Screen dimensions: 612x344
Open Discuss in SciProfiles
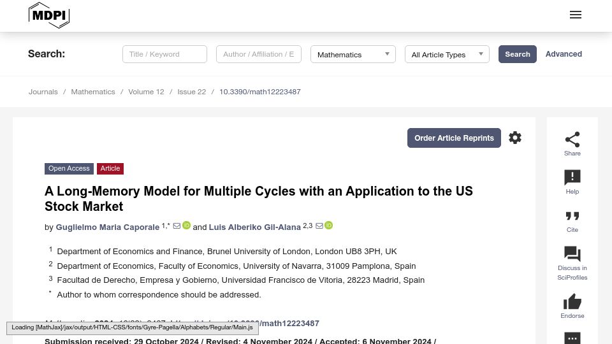(572, 263)
